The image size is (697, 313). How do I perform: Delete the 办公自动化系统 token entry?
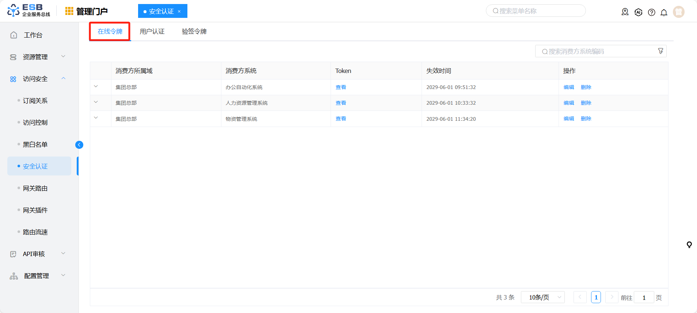tap(586, 87)
